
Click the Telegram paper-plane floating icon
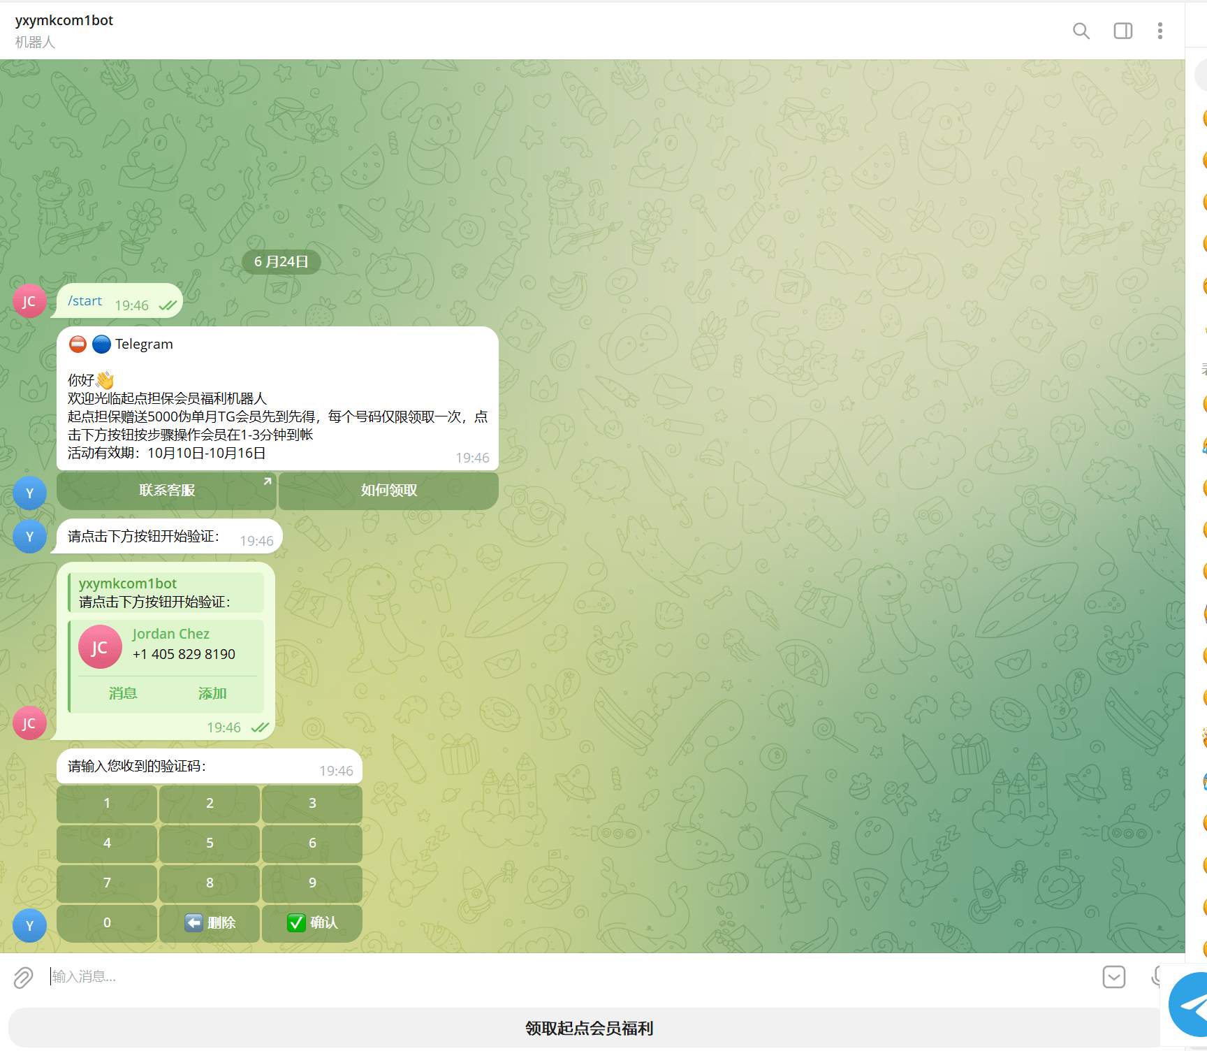pos(1189,1005)
